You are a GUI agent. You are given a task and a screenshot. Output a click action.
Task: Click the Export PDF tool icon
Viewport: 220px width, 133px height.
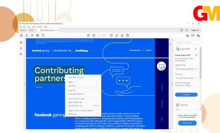[x=178, y=49]
